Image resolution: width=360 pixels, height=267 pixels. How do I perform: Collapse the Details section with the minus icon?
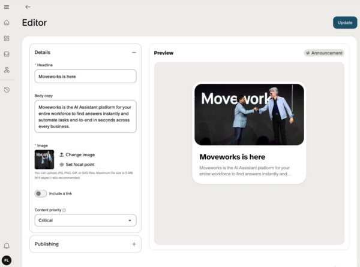(x=134, y=53)
